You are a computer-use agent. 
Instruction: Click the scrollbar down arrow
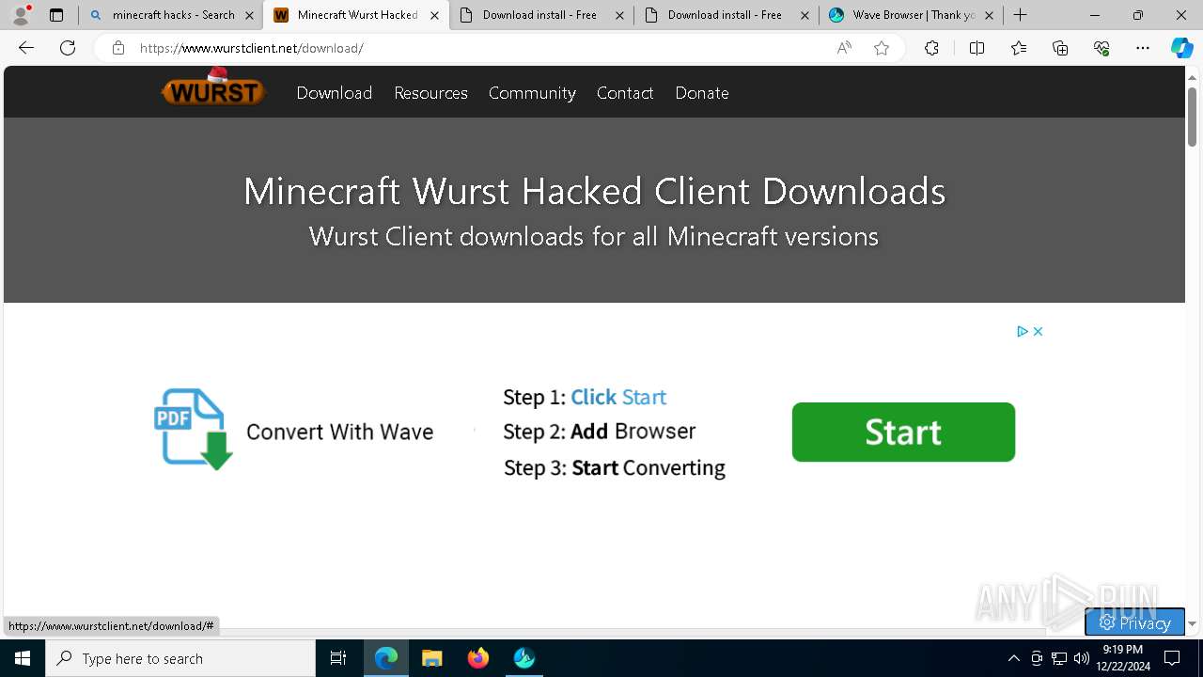(1192, 623)
